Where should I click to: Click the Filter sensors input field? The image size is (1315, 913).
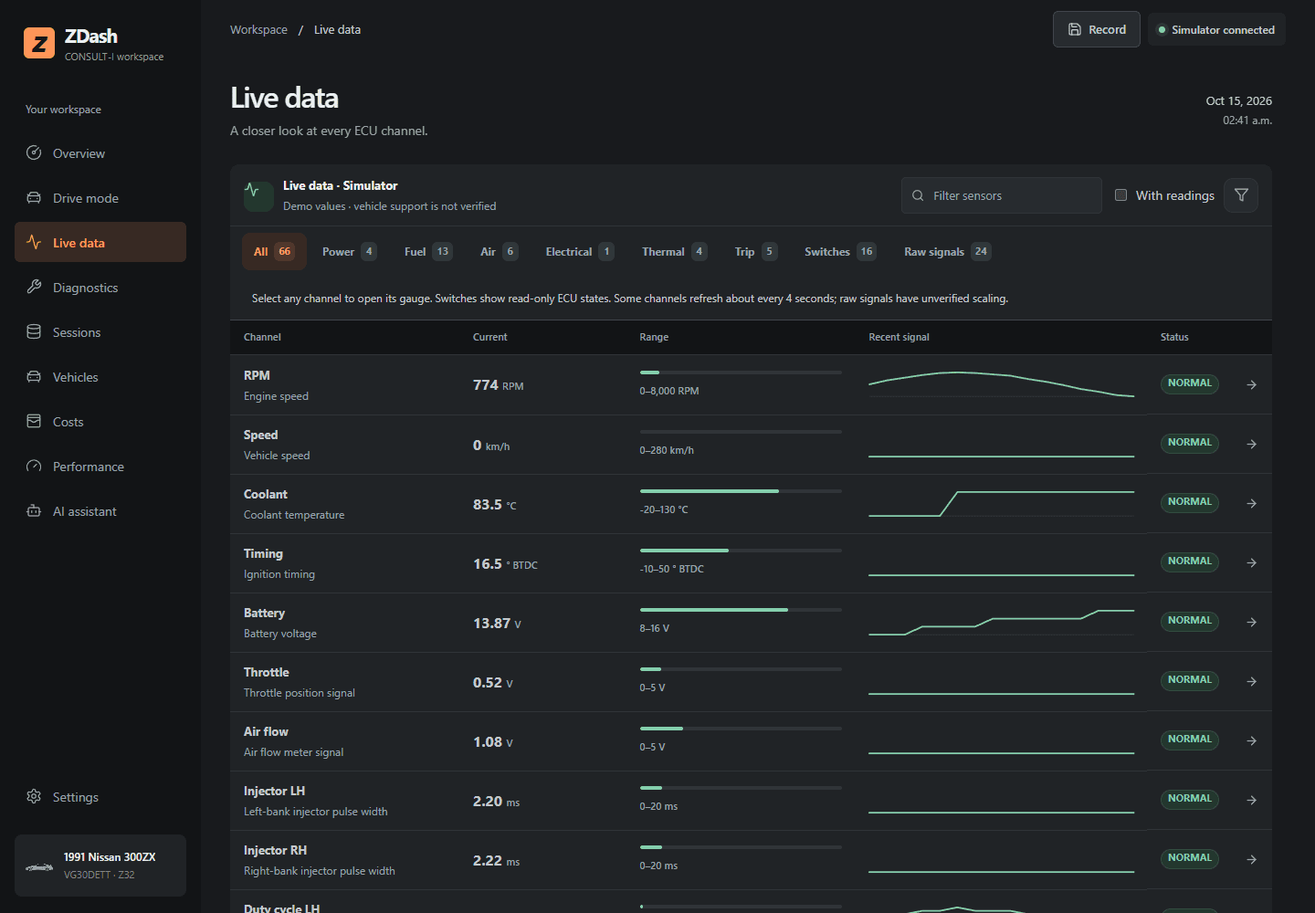(x=1002, y=195)
